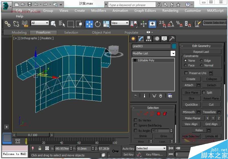Open the Help dropdown arrow in title bar

[x=192, y=5]
